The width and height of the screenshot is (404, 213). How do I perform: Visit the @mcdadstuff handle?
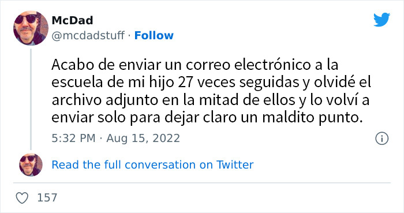[x=88, y=36]
